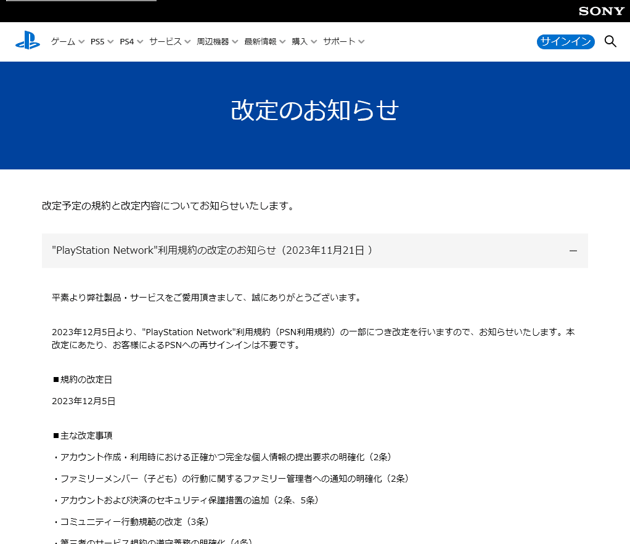Click the ■主な改定事項 heading
The width and height of the screenshot is (630, 544).
(83, 436)
